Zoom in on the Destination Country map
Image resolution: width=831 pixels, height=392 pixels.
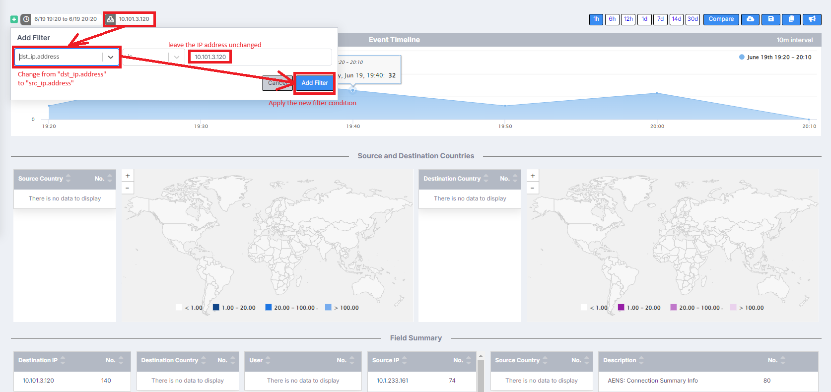click(x=533, y=176)
